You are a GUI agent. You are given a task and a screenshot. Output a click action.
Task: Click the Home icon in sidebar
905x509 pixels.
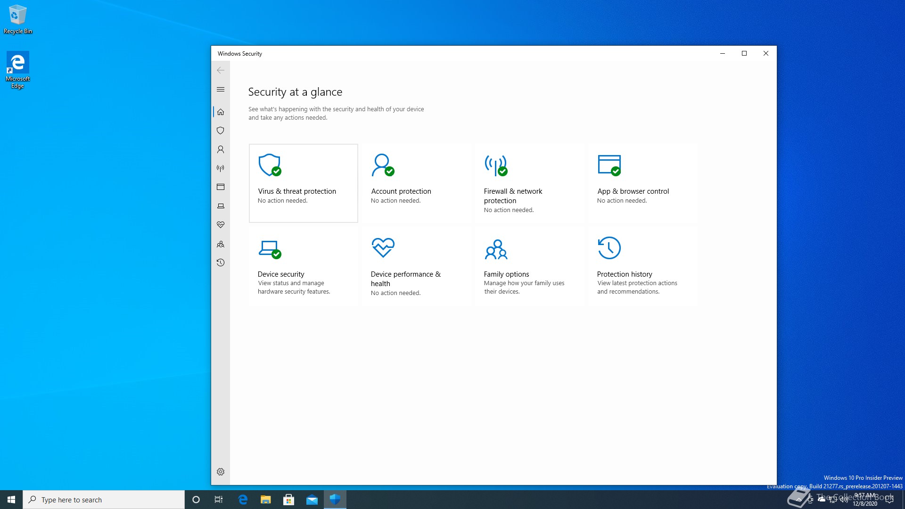[x=220, y=112]
